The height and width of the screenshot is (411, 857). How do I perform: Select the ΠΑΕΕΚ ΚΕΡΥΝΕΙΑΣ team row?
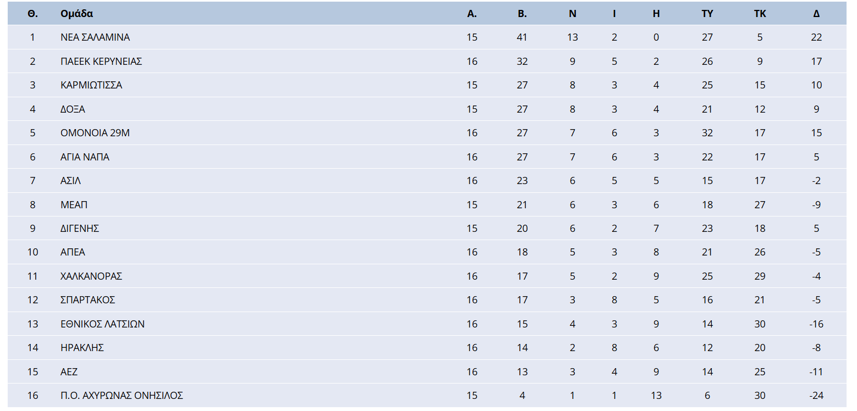pyautogui.click(x=101, y=62)
